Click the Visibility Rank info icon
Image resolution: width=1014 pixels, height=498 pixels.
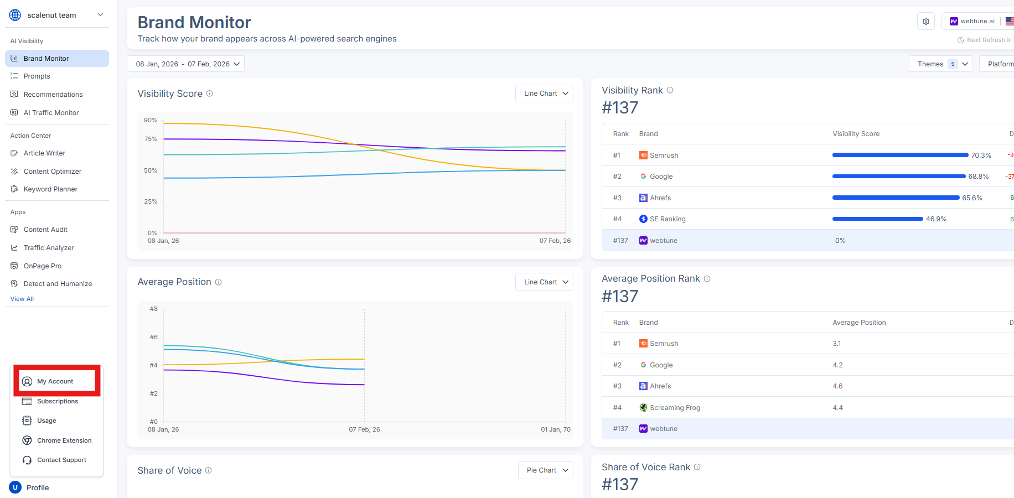tap(670, 90)
